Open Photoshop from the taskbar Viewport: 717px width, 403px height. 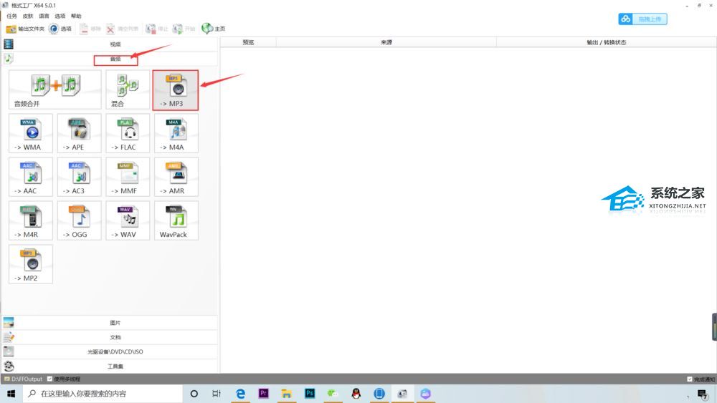310,394
